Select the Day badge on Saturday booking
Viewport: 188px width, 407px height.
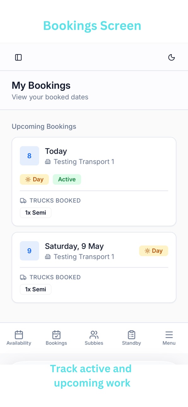point(154,251)
